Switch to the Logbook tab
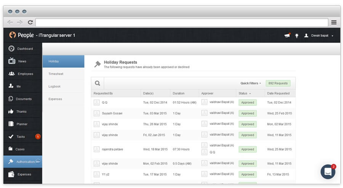The width and height of the screenshot is (343, 188). coord(54,86)
